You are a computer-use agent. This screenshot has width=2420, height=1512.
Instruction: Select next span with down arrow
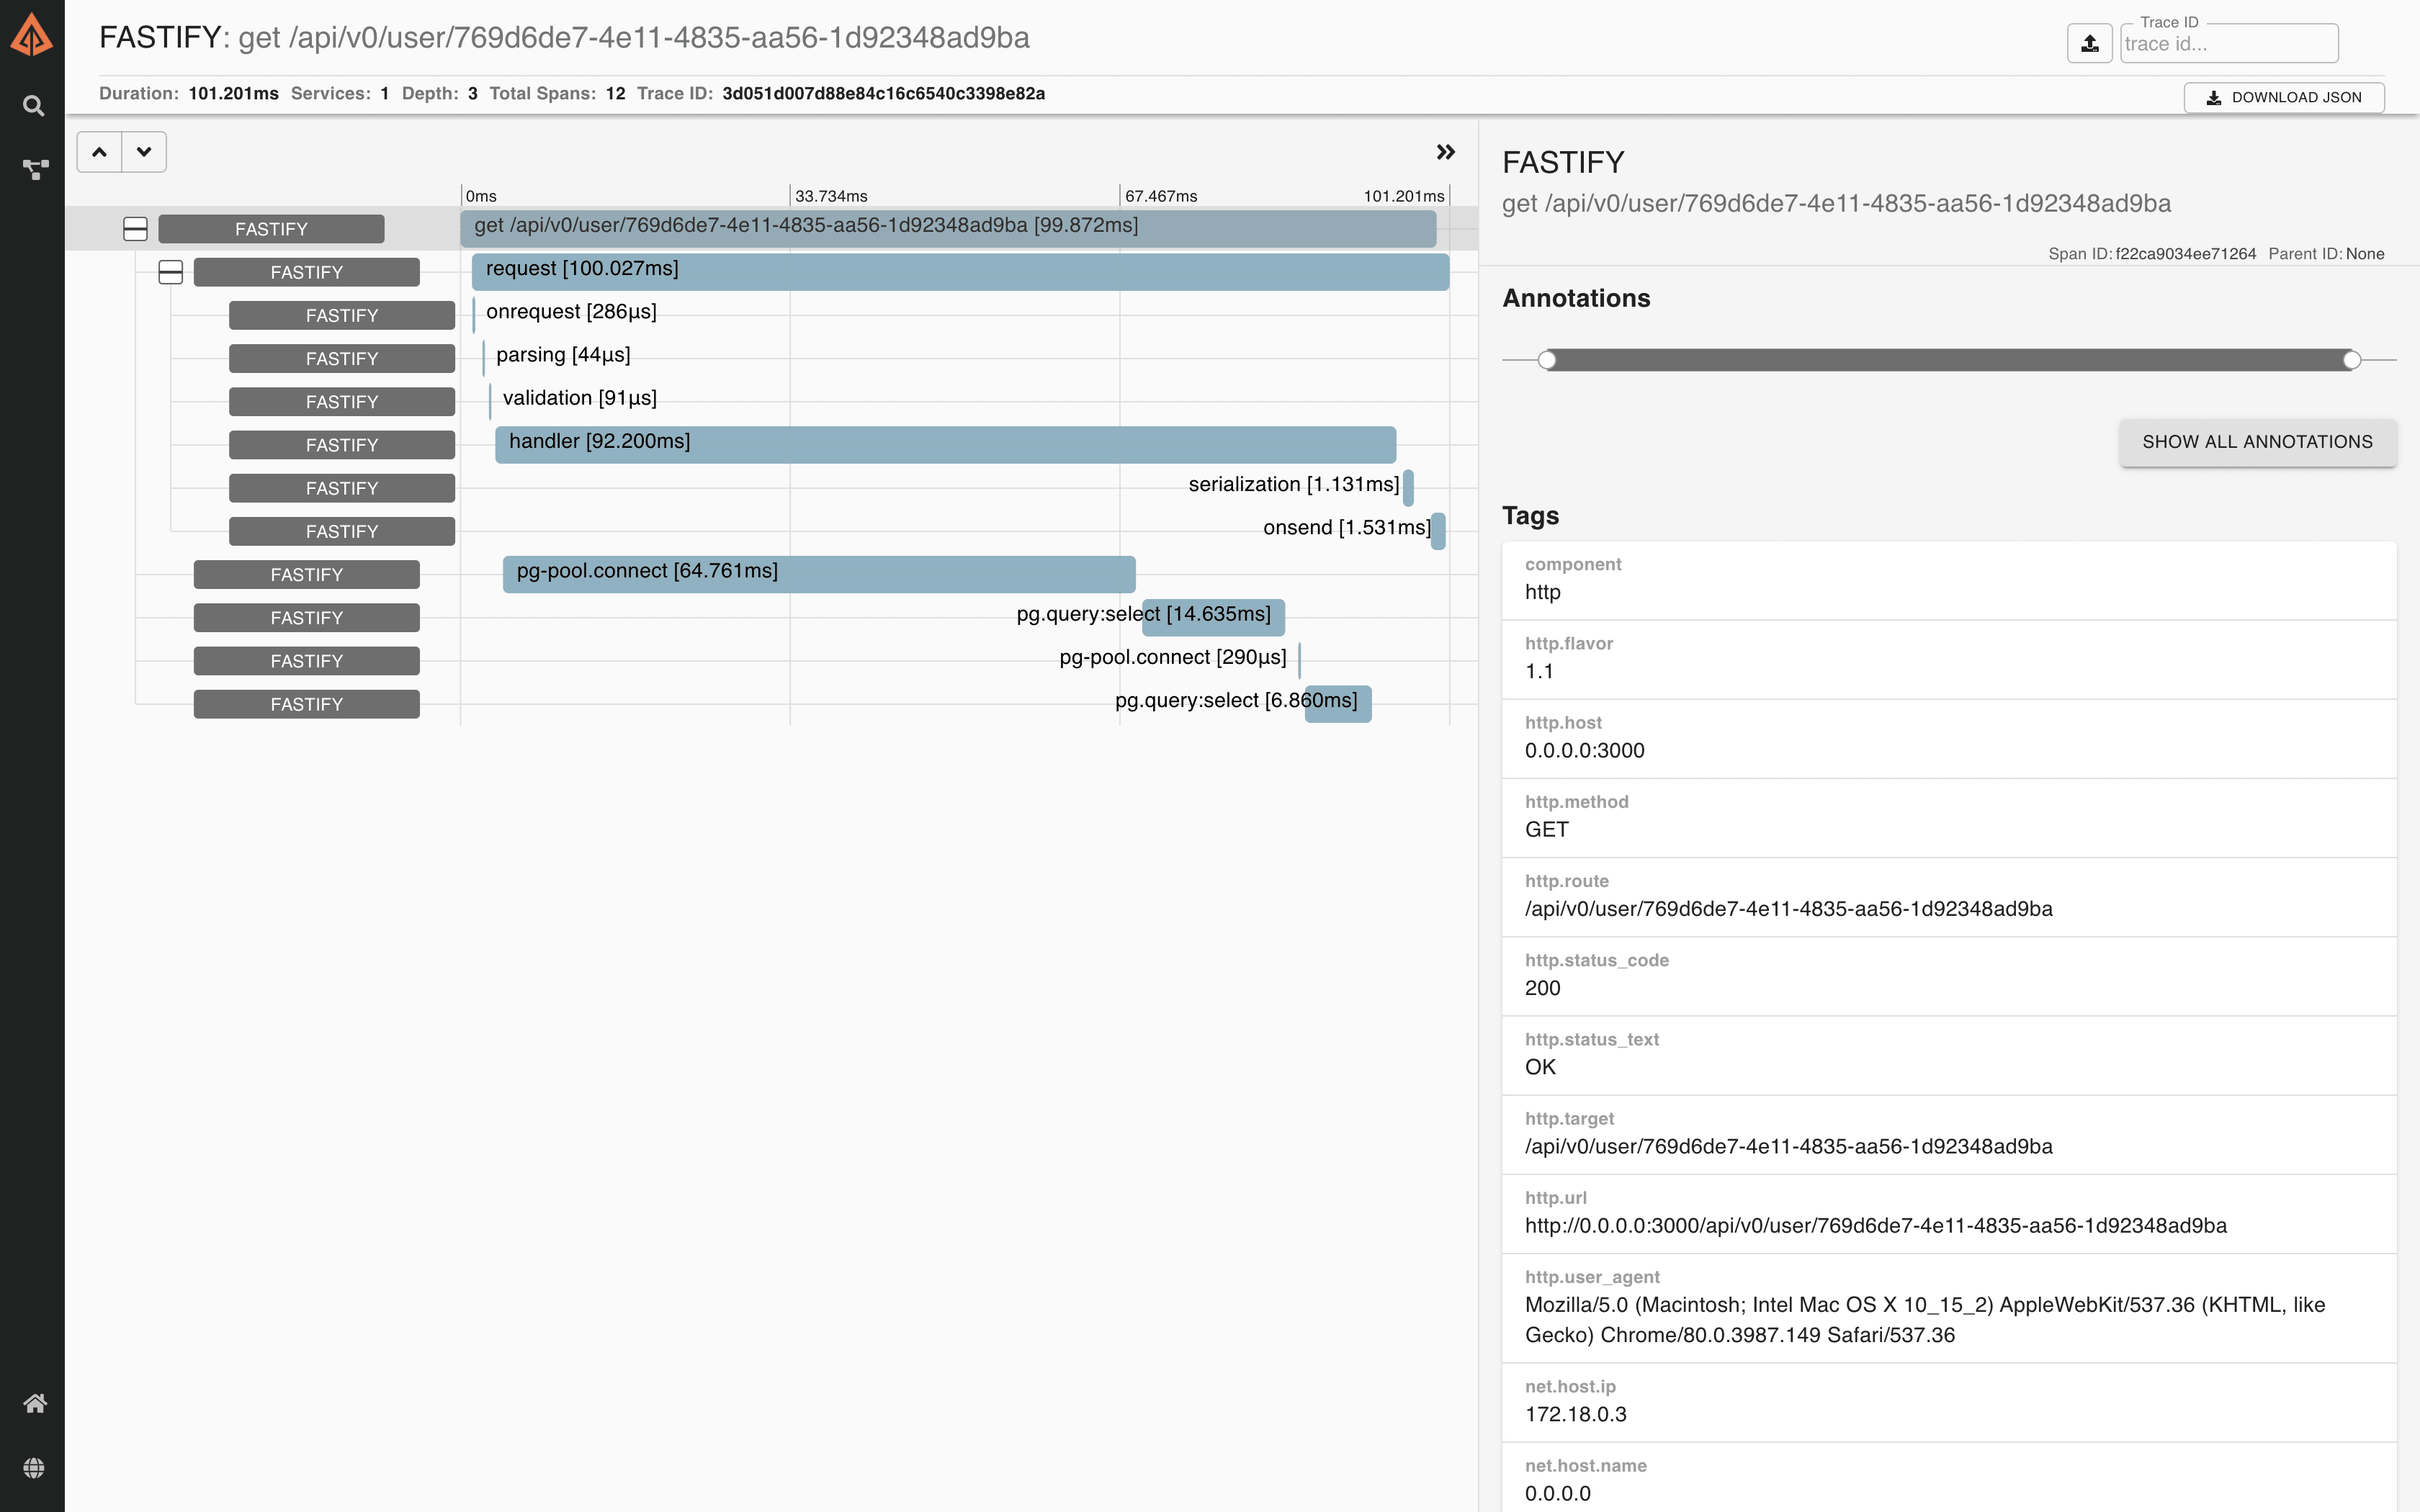pyautogui.click(x=144, y=152)
